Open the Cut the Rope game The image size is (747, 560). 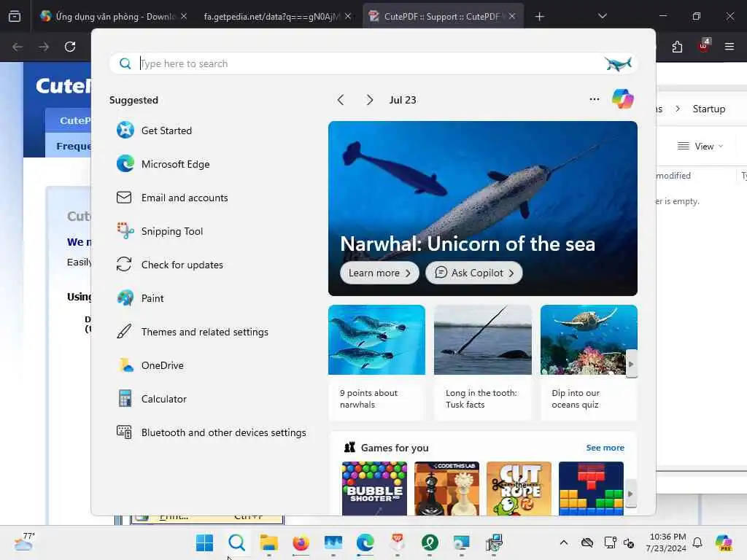point(519,488)
